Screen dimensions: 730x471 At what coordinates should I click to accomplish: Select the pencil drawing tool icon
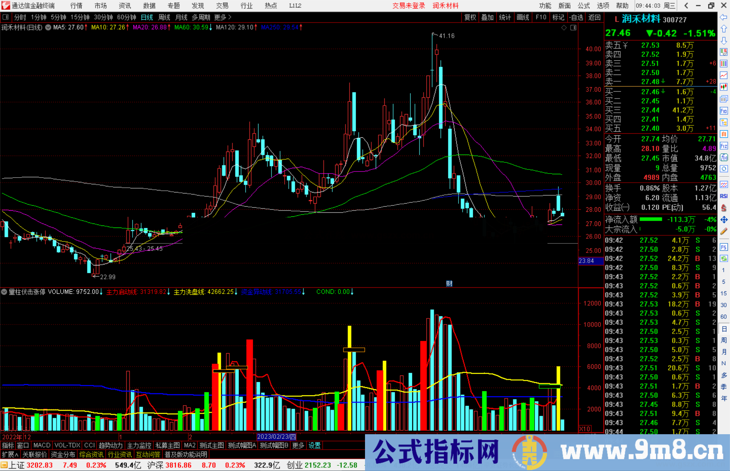tap(724, 232)
